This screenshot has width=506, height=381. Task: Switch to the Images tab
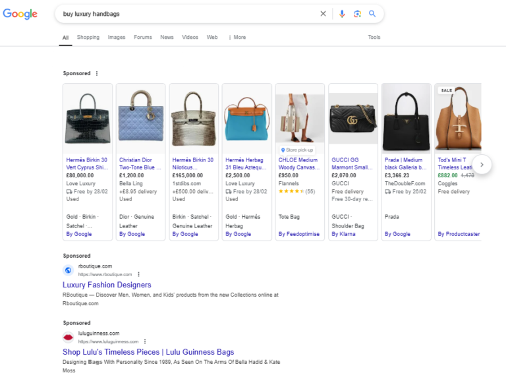[x=117, y=37]
